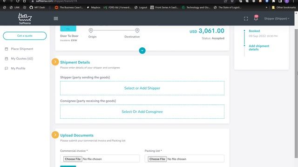Viewport: 298px width, 167px height.
Task: Open Place Shipment in the sidebar
Action: (22, 49)
